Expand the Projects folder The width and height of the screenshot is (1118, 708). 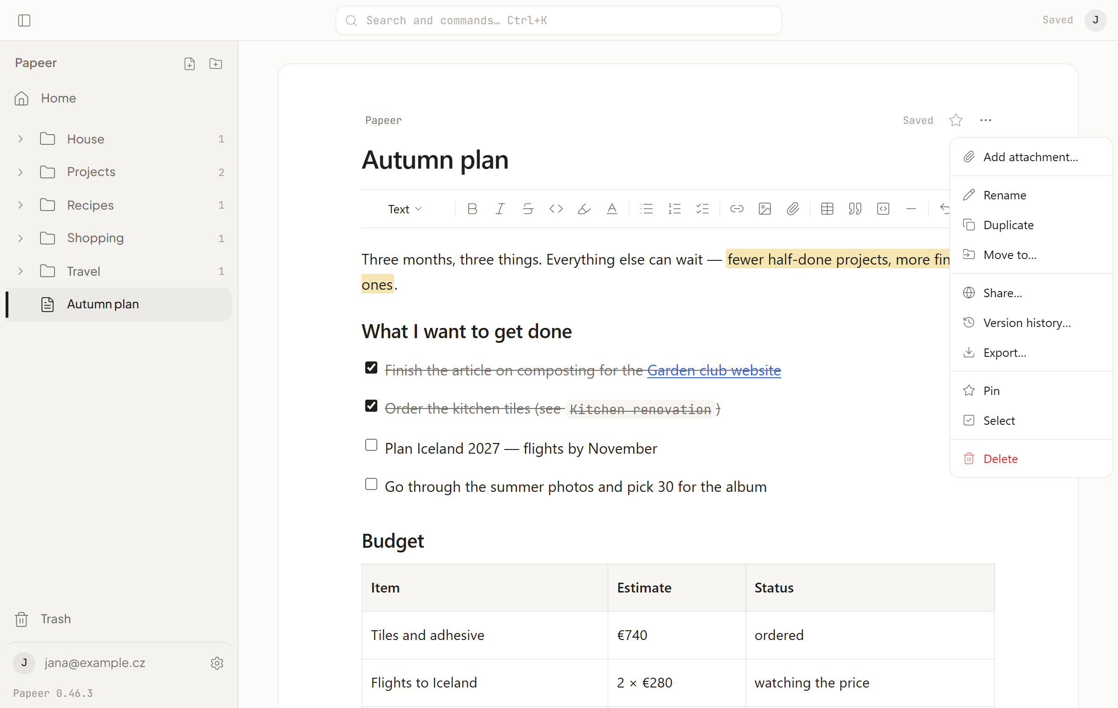pos(20,172)
